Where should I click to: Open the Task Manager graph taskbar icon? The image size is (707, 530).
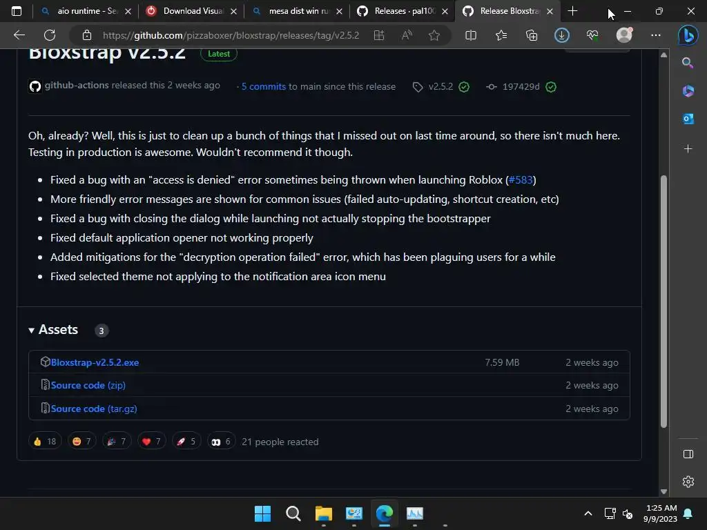click(x=415, y=513)
